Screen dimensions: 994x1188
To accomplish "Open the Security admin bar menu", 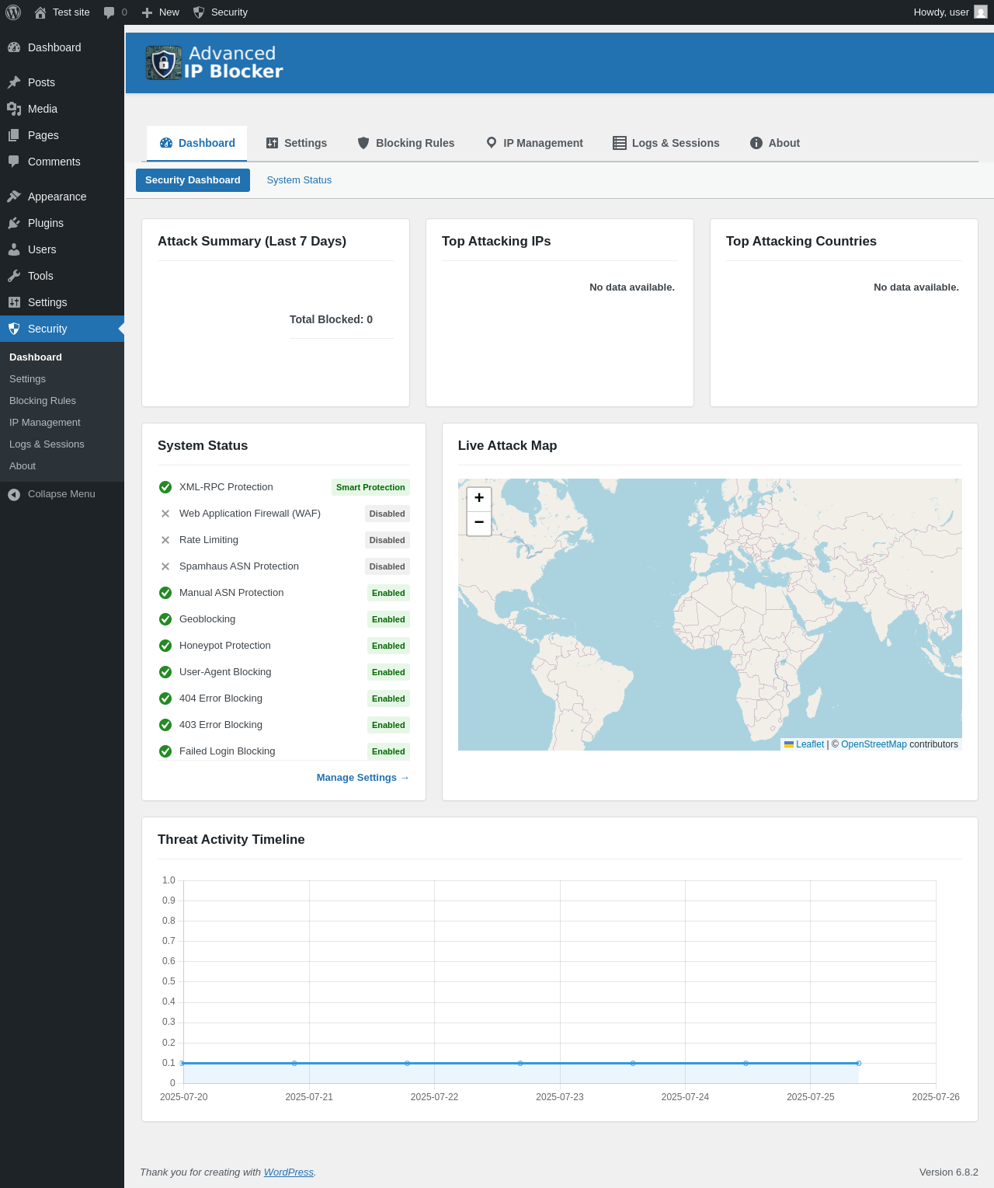I will click(x=221, y=12).
